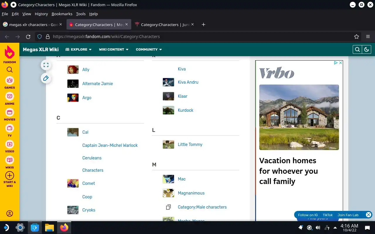Expand the Community dropdown

(149, 49)
